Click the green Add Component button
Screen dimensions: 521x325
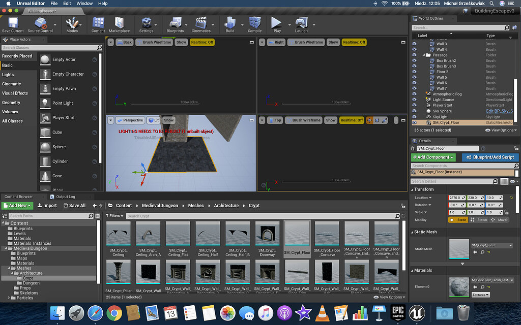433,157
